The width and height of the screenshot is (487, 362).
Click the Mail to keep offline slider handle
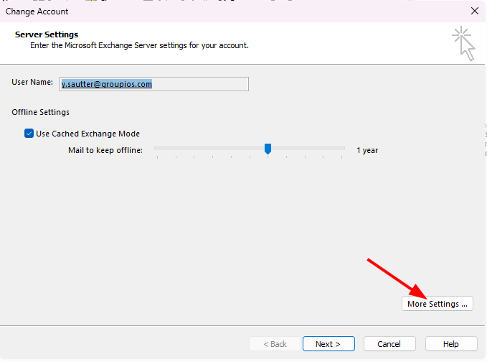pos(268,149)
